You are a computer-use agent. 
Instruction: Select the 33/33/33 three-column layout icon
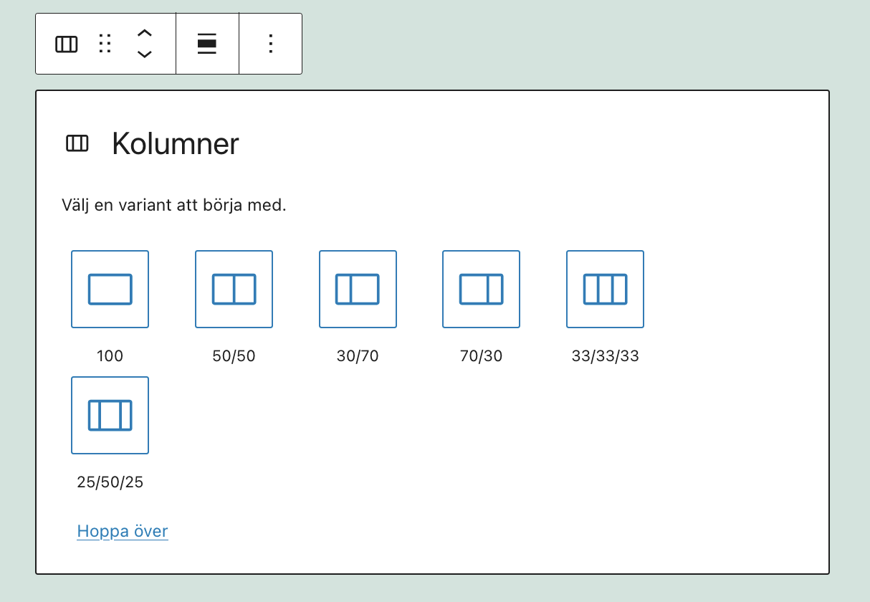[x=604, y=289]
